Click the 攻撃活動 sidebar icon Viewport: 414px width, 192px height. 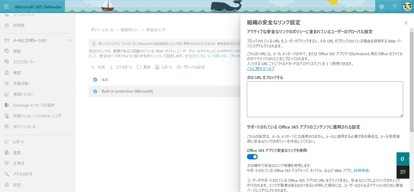pos(7,83)
